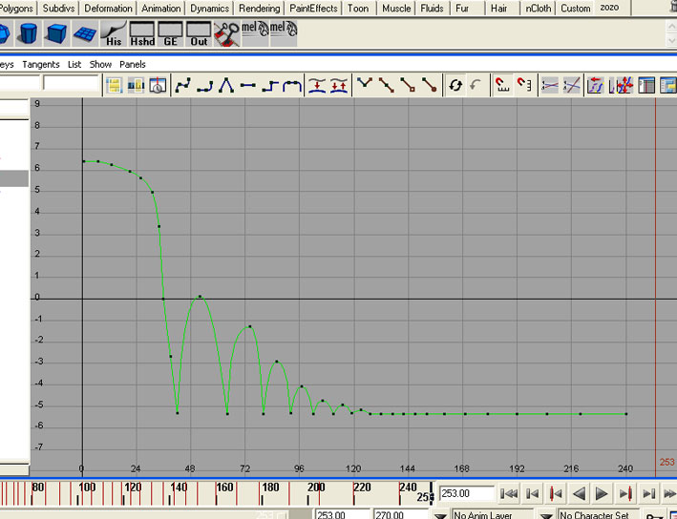The width and height of the screenshot is (677, 519).
Task: Switch to the nCloth shelf tab
Action: 538,9
